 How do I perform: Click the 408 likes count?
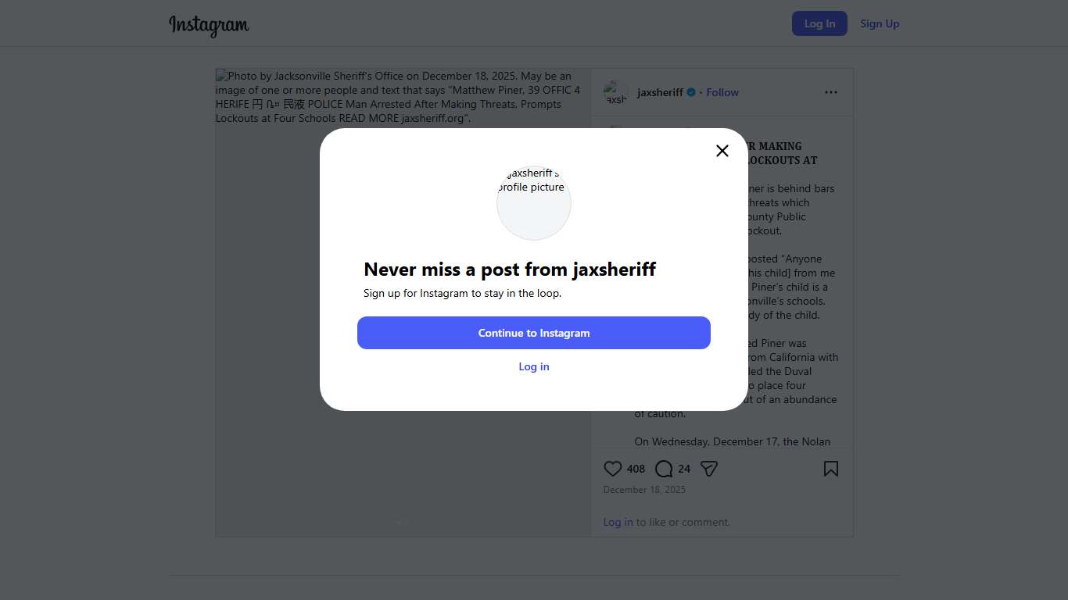[636, 469]
